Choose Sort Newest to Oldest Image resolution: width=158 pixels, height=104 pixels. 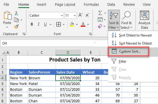click(x=133, y=43)
